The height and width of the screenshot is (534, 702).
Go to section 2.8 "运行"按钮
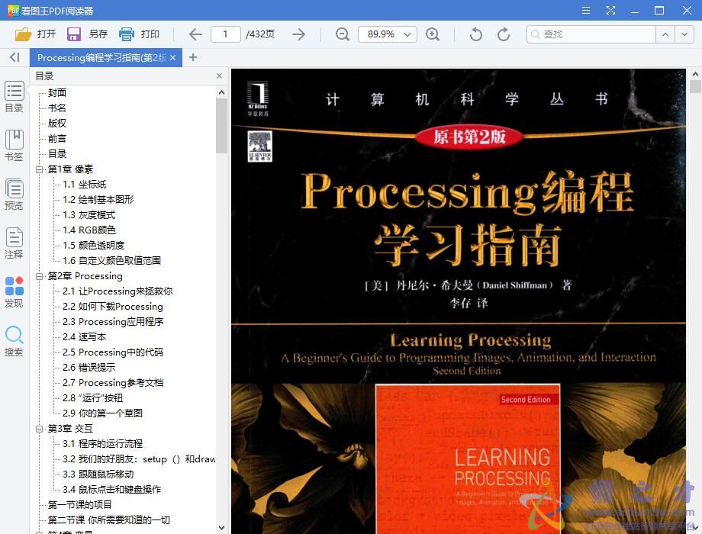92,398
